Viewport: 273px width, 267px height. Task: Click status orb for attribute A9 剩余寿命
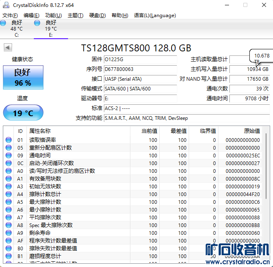tap(9, 233)
